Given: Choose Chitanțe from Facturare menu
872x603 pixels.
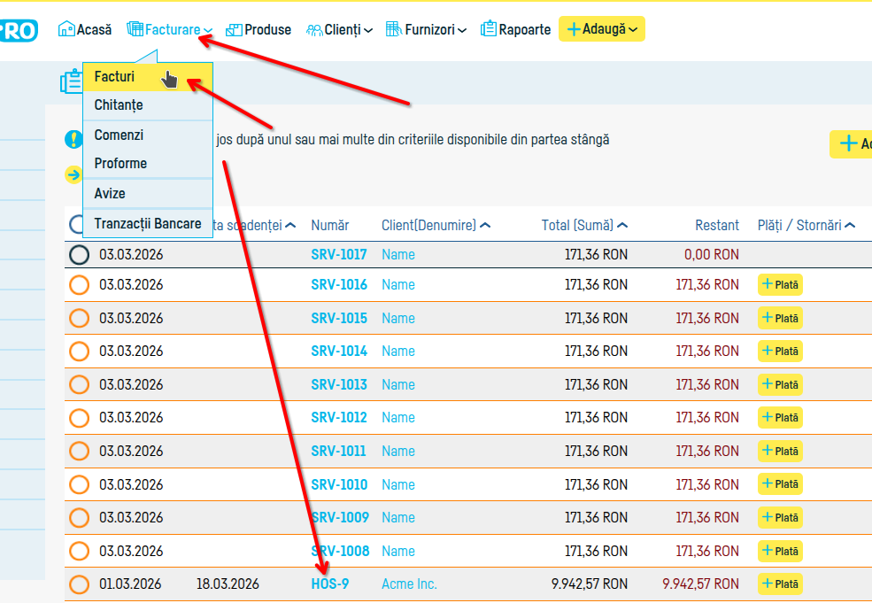Looking at the screenshot, I should tap(119, 105).
